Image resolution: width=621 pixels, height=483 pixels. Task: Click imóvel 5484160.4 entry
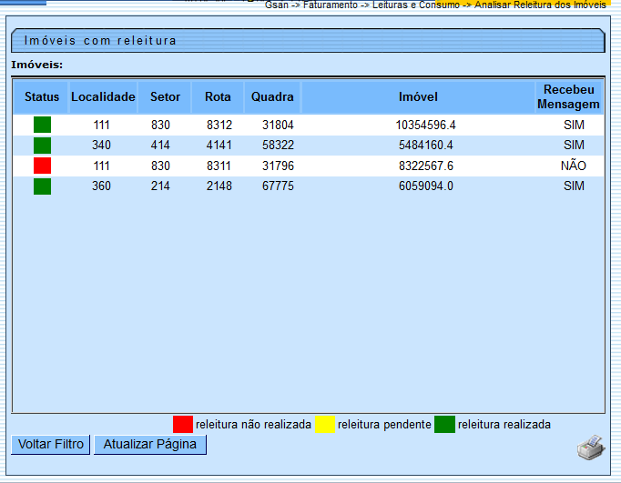pyautogui.click(x=425, y=146)
